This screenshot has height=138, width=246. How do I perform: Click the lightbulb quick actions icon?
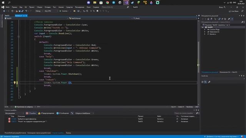15,82
